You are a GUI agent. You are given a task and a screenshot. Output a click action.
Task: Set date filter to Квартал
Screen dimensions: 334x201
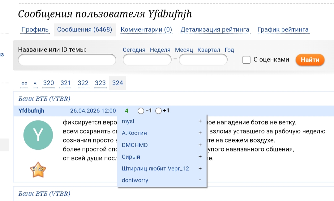tap(209, 50)
